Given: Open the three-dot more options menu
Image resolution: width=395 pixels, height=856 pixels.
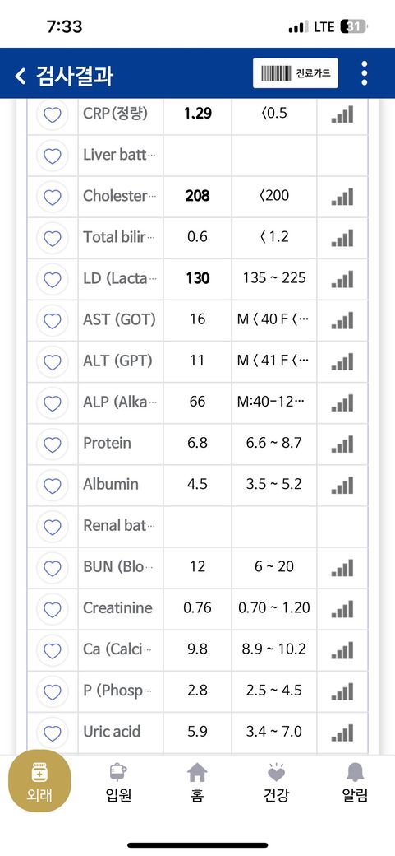Looking at the screenshot, I should (364, 73).
